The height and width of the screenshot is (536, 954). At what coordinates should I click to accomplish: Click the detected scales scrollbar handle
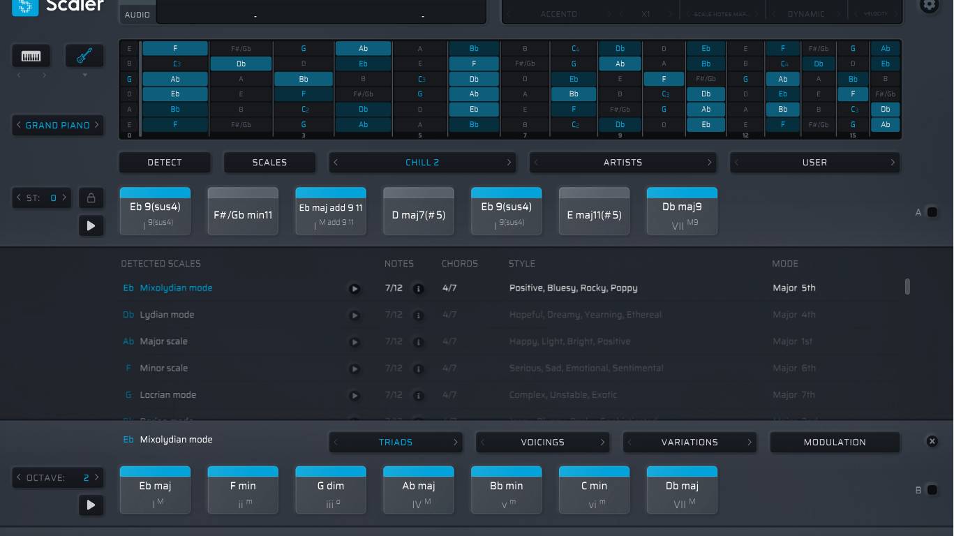907,287
